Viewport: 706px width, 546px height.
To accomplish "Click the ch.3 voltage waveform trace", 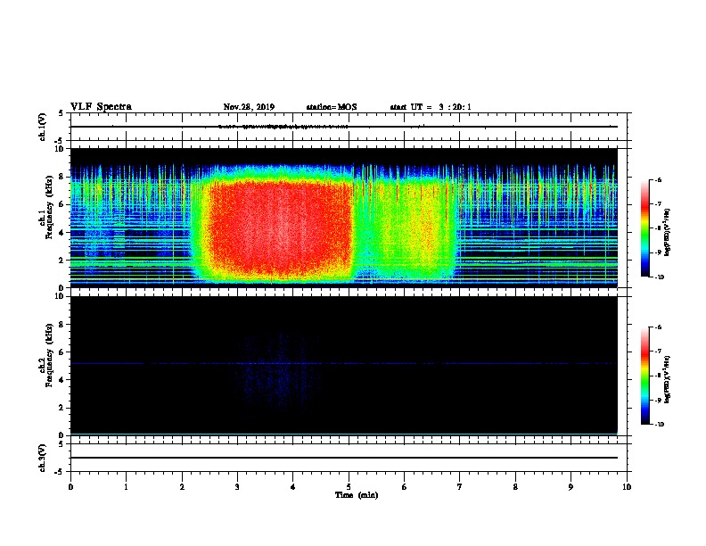I will (343, 458).
